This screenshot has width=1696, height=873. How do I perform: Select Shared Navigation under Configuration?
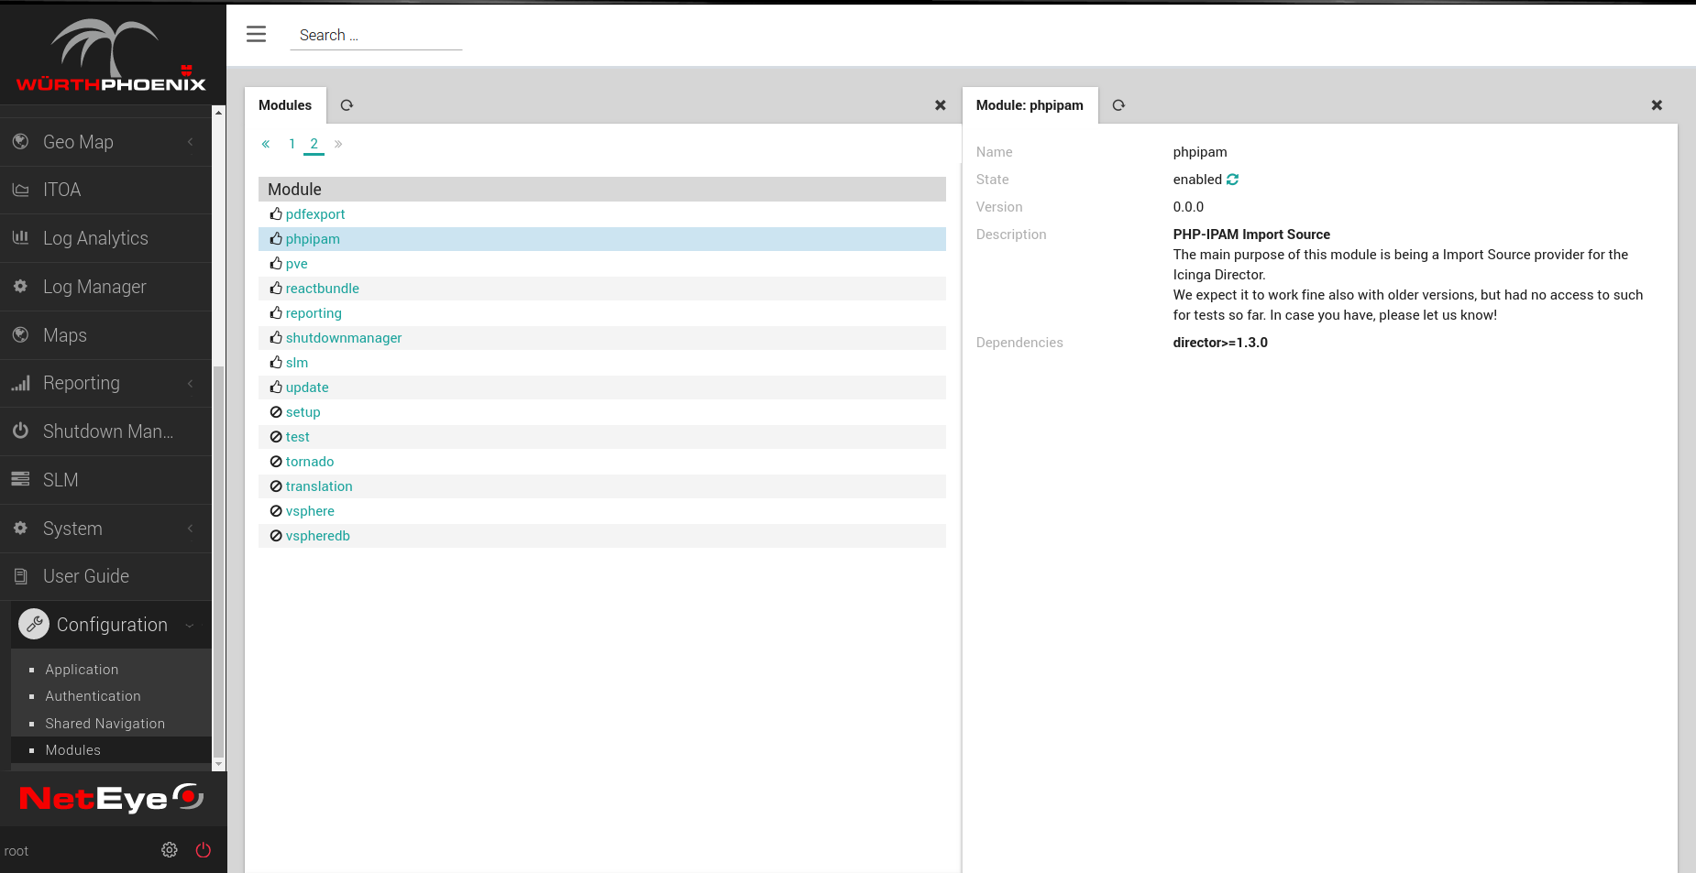105,723
